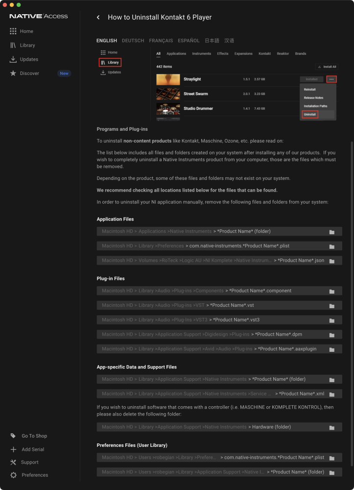
Task: Click the Plug-in Files heading
Action: coord(111,278)
